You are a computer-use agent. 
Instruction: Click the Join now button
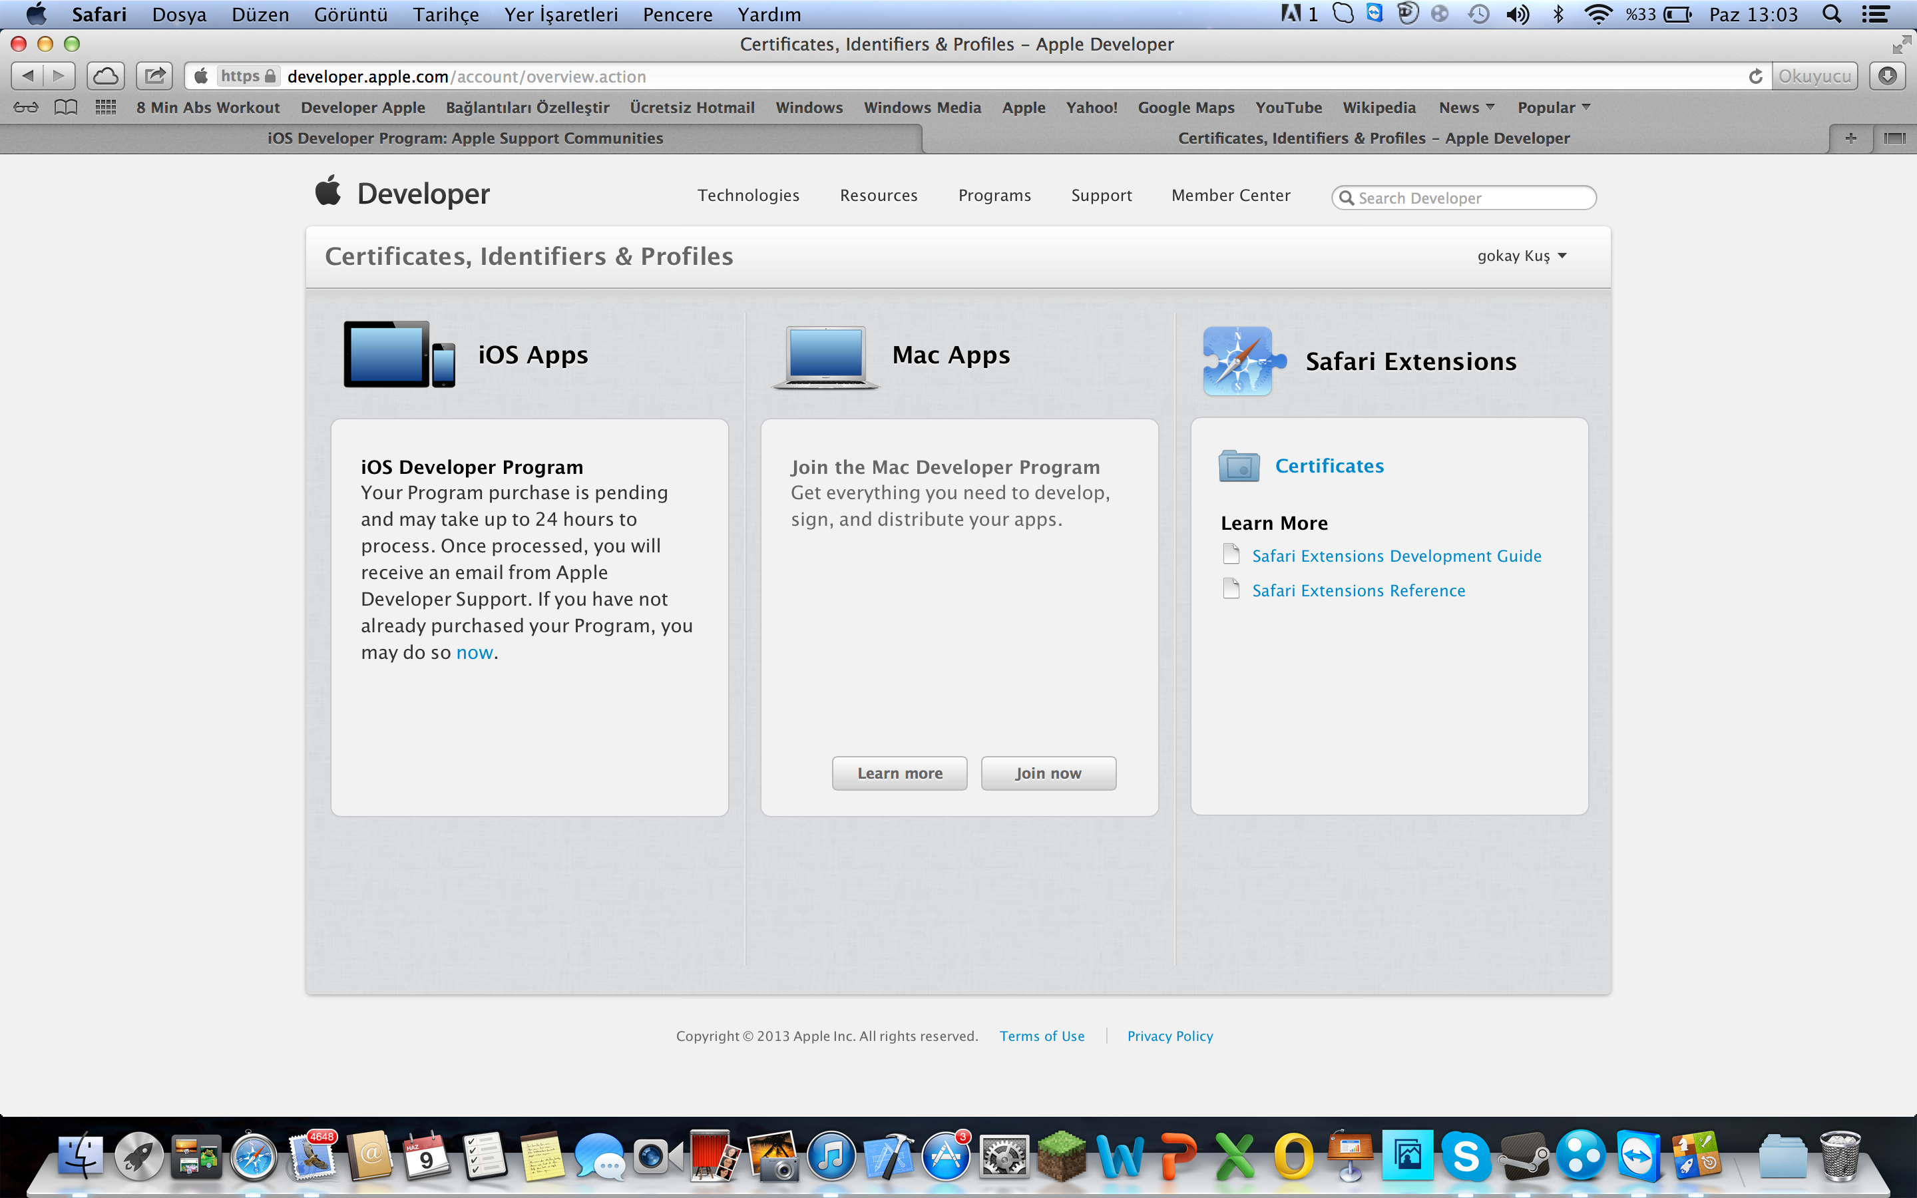coord(1048,773)
